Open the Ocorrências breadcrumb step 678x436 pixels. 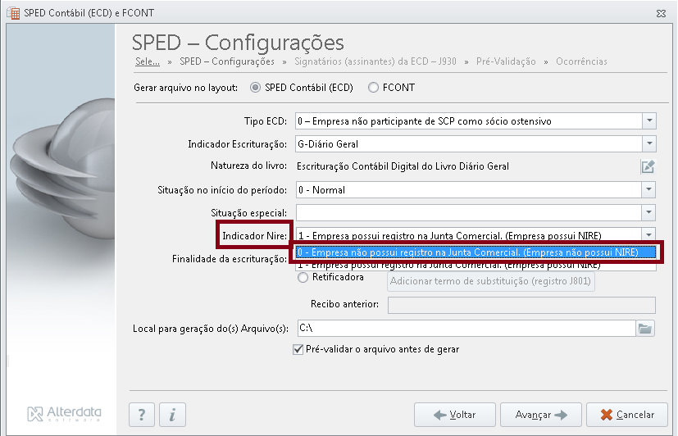pos(581,61)
